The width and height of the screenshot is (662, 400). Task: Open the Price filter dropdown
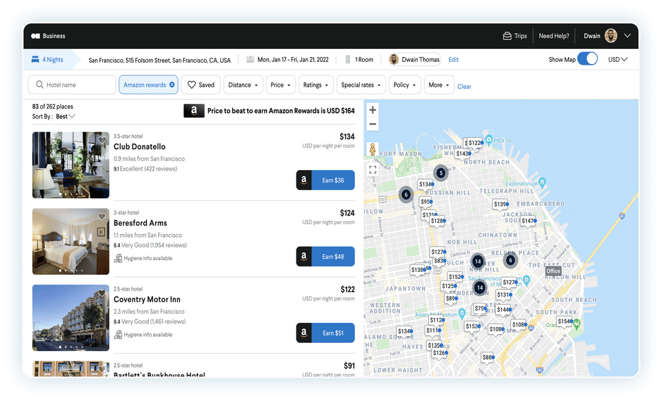coord(281,85)
